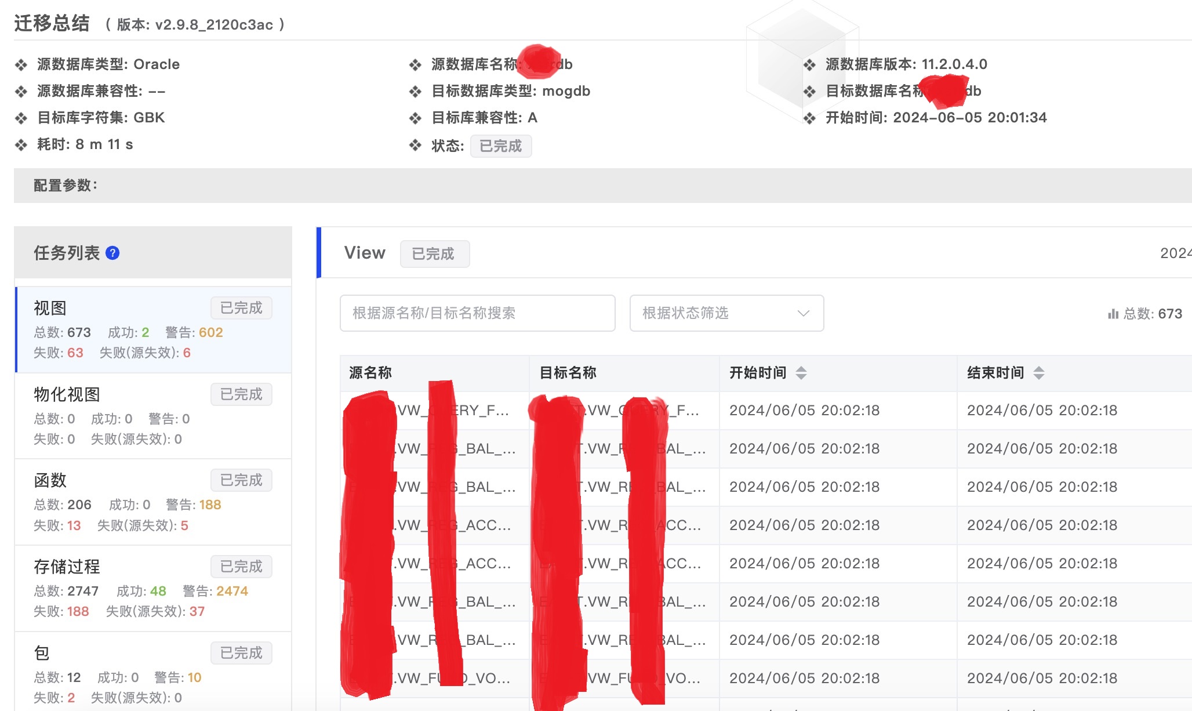Click the 迁移总结 page title
Image resolution: width=1192 pixels, height=711 pixels.
(52, 23)
